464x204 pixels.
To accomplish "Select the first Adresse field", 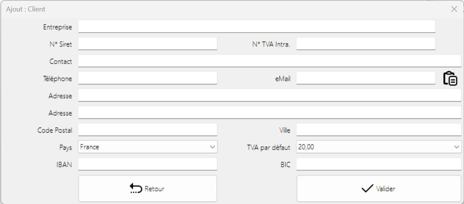I will coord(269,96).
